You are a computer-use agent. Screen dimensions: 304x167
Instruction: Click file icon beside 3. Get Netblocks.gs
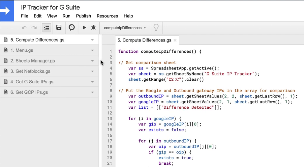click(x=6, y=71)
